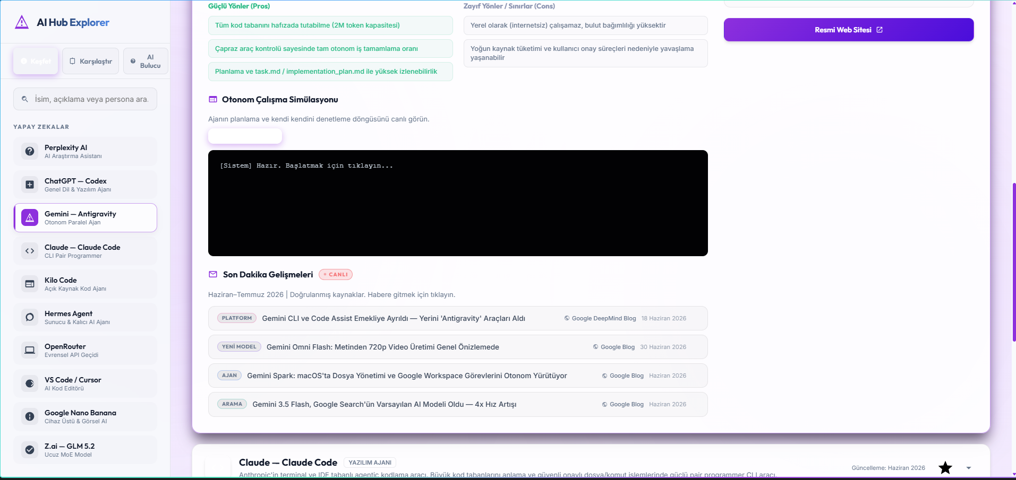
Task: Click the simulation terminal to start it
Action: click(458, 203)
